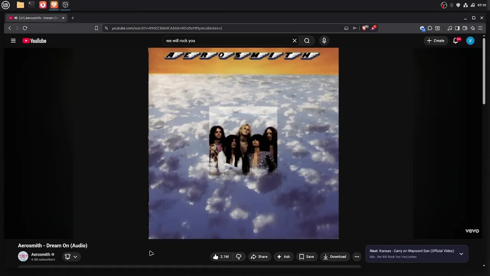Open the Brave Wallet icon
This screenshot has width=490, height=276.
click(x=465, y=28)
